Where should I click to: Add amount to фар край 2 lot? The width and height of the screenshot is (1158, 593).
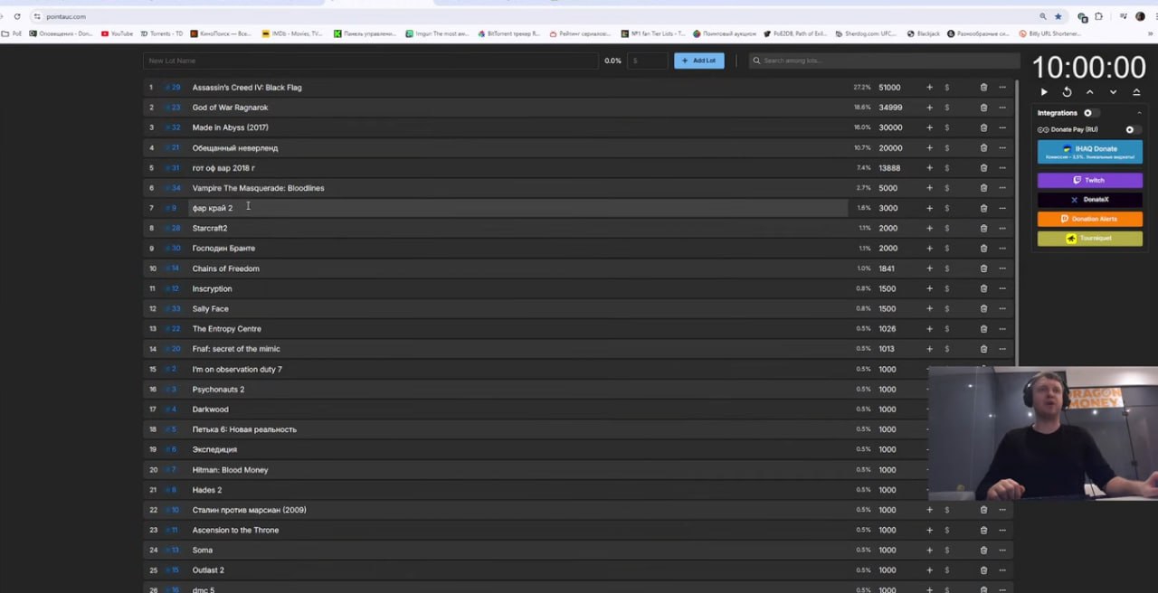(x=929, y=208)
